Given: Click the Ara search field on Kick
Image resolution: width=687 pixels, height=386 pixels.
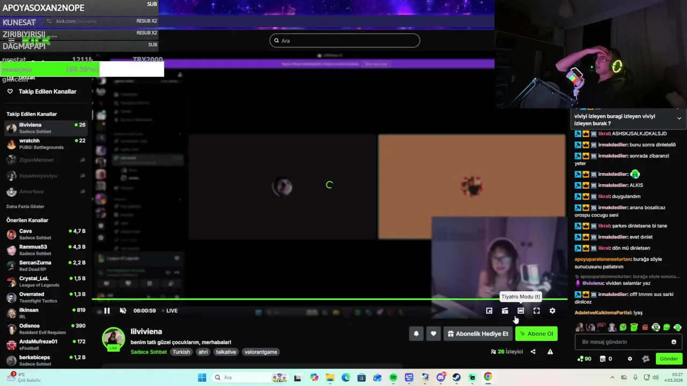Looking at the screenshot, I should pyautogui.click(x=345, y=40).
